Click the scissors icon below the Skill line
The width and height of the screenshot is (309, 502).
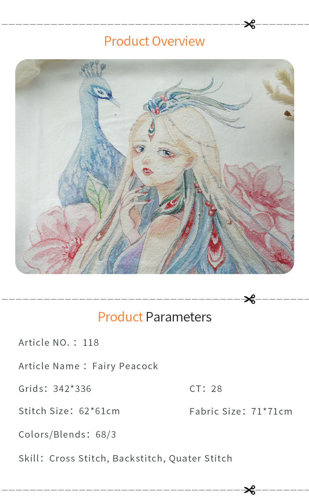tap(250, 490)
